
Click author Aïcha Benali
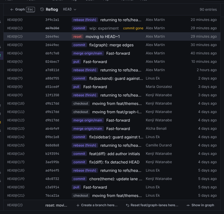coord(156,129)
